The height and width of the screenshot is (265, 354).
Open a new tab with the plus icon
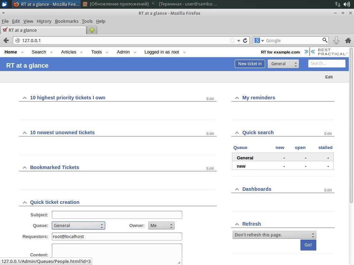tap(92, 30)
